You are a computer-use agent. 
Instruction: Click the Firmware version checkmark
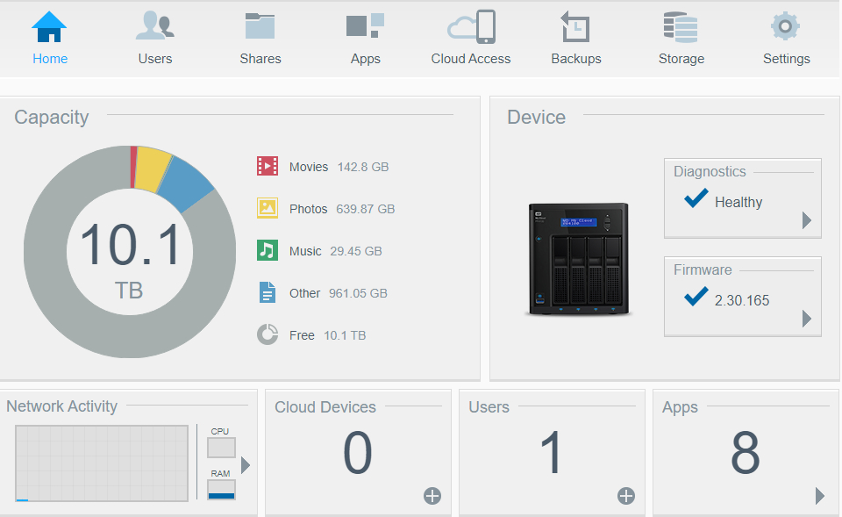[x=696, y=297]
